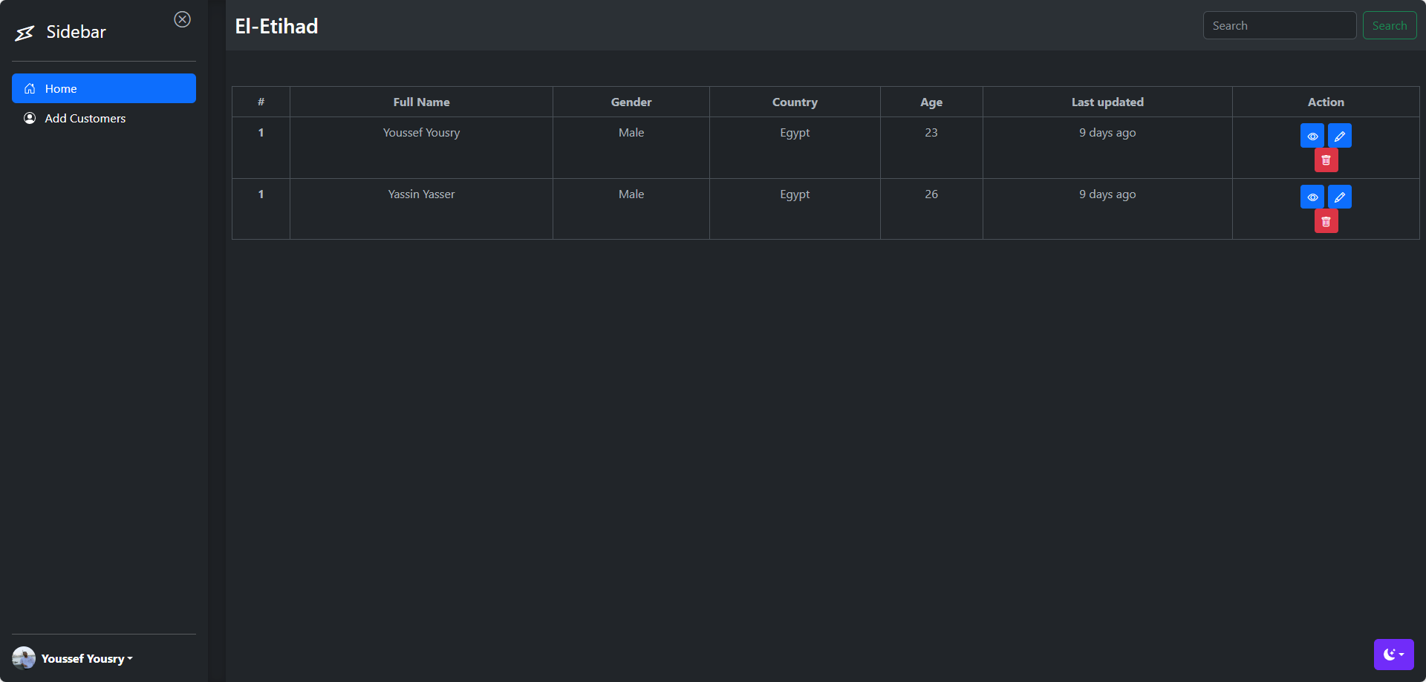This screenshot has height=682, width=1426.
Task: Edit Yassin Yasser's record with pencil icon
Action: (1339, 197)
